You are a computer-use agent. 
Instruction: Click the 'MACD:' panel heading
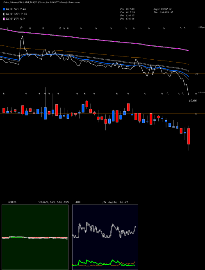point(12,202)
